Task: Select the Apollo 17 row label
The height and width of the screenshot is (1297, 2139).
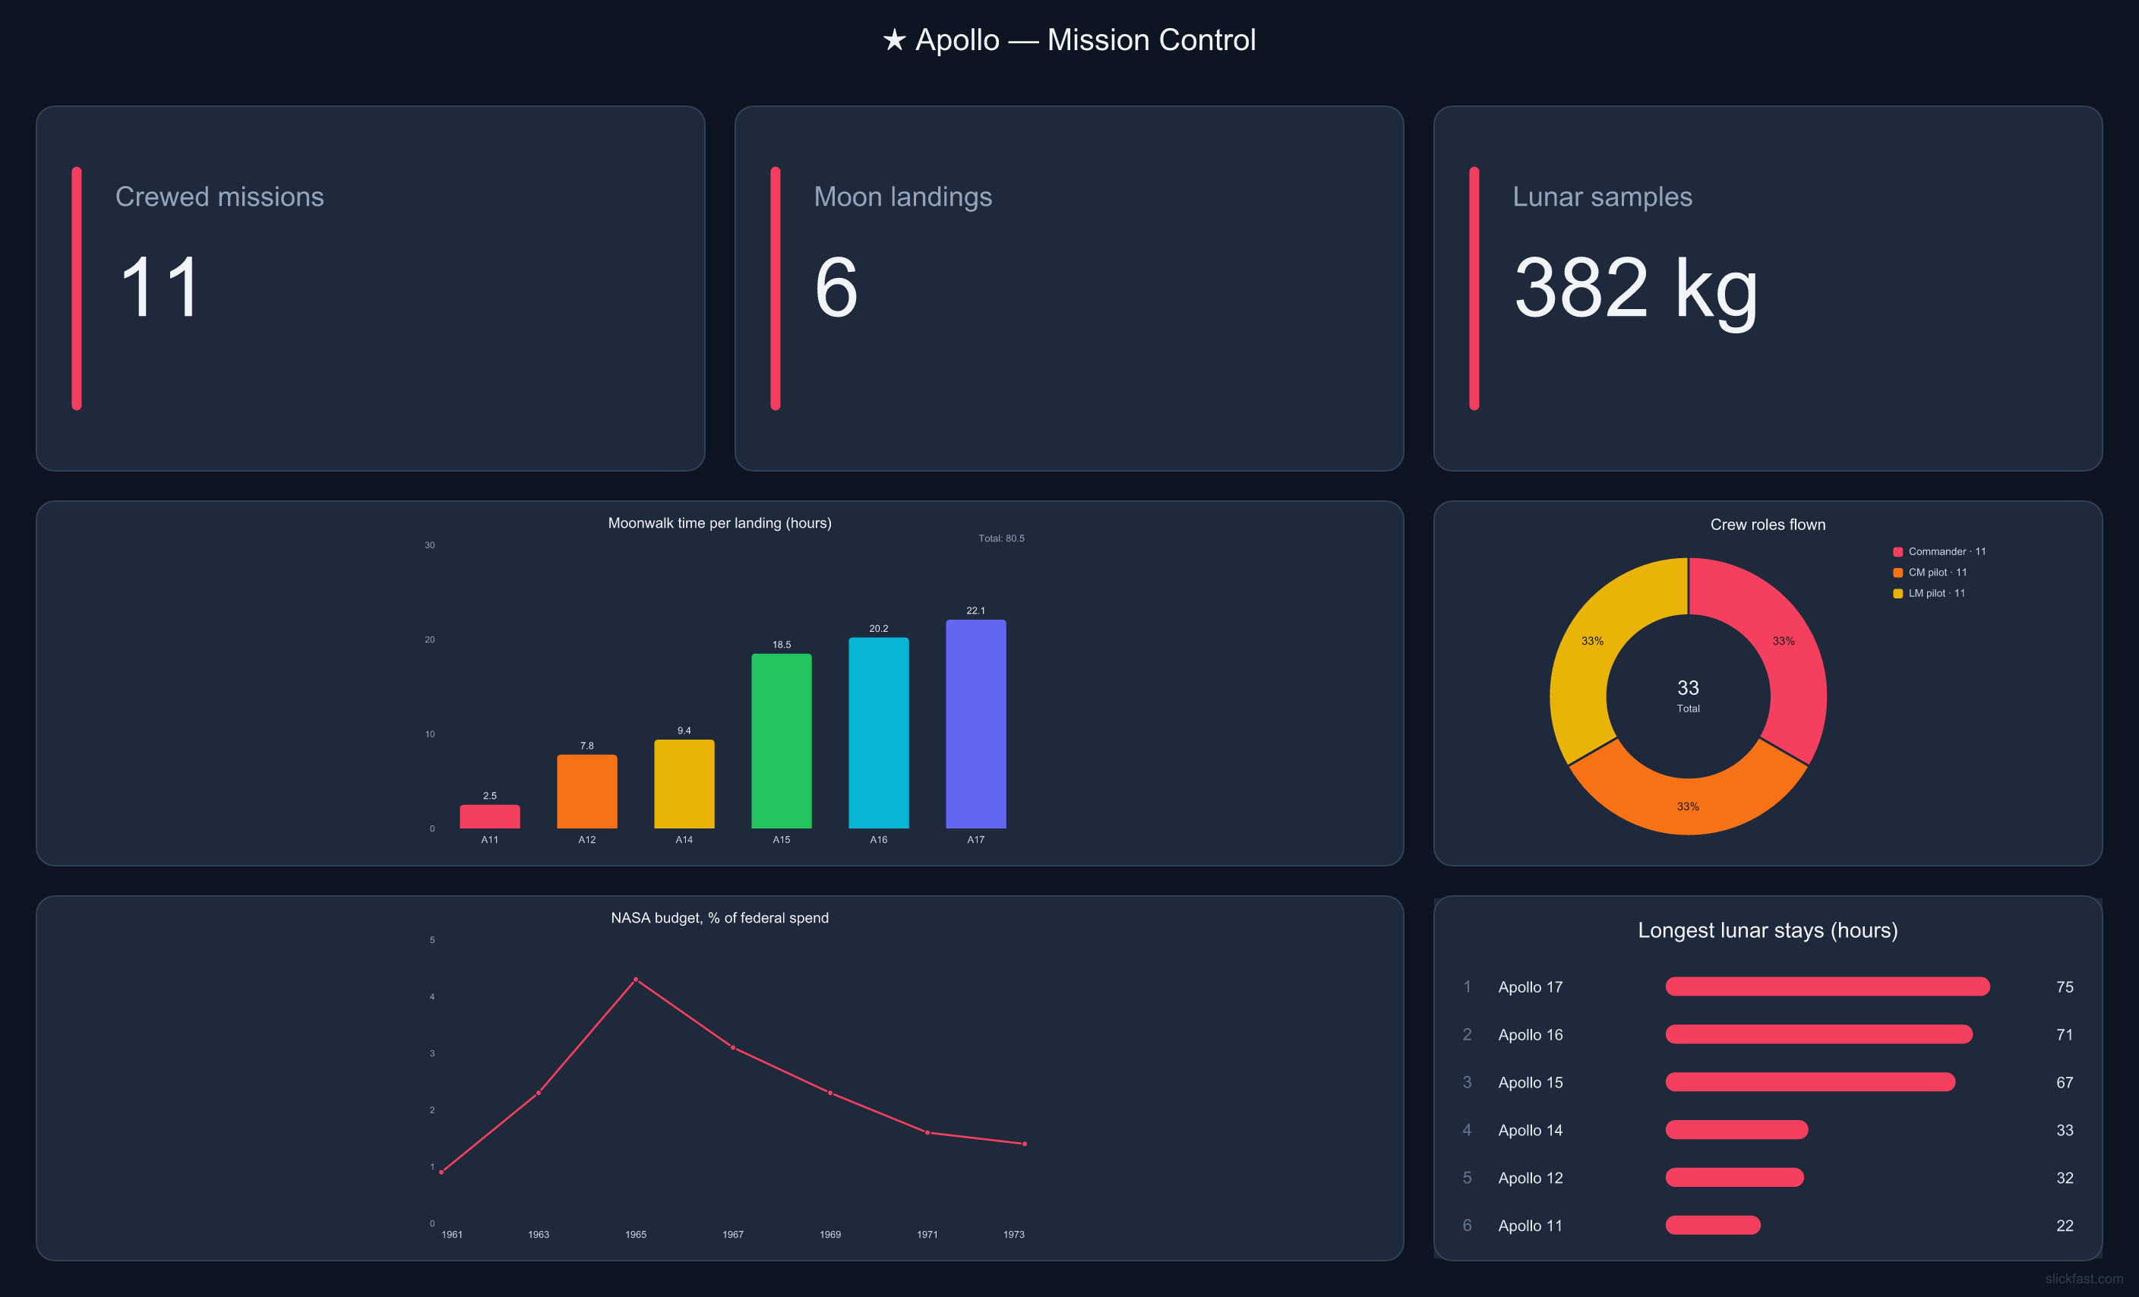Action: tap(1530, 987)
